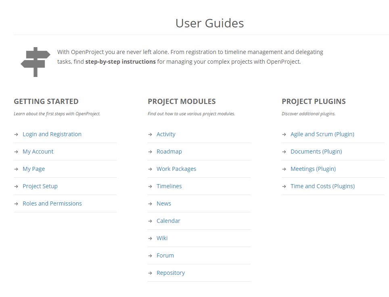Click the User Guides page title

(x=209, y=23)
